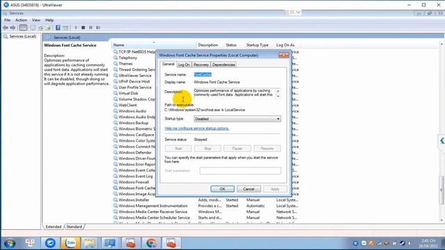Click the Stop Service square icon

coord(83,28)
